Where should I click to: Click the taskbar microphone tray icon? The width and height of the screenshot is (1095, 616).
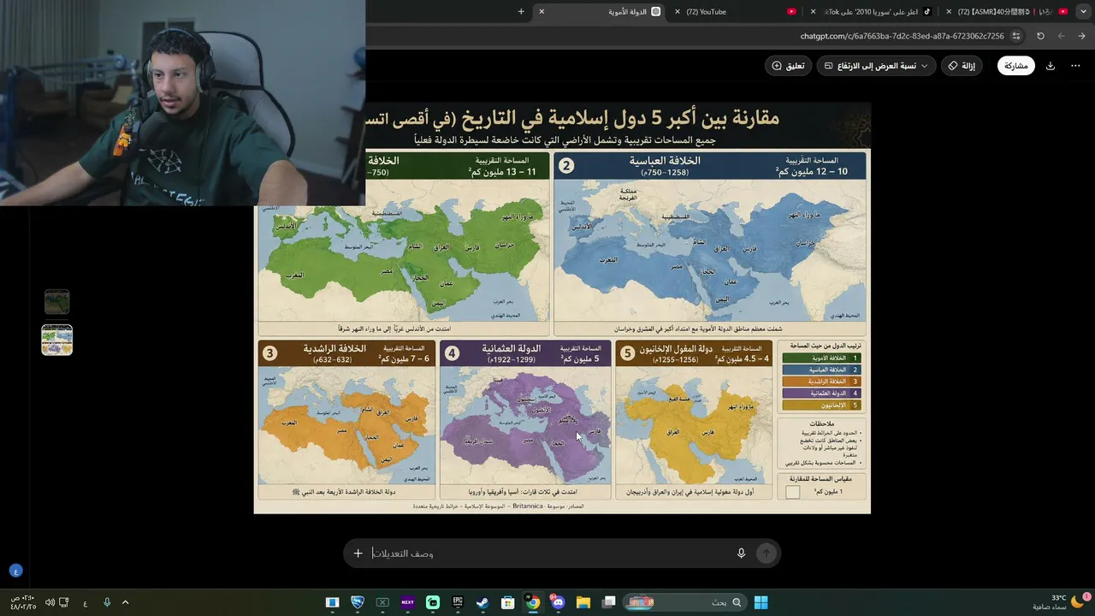107,602
